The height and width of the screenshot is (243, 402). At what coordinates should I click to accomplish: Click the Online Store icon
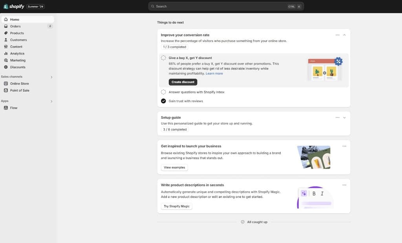(x=6, y=83)
